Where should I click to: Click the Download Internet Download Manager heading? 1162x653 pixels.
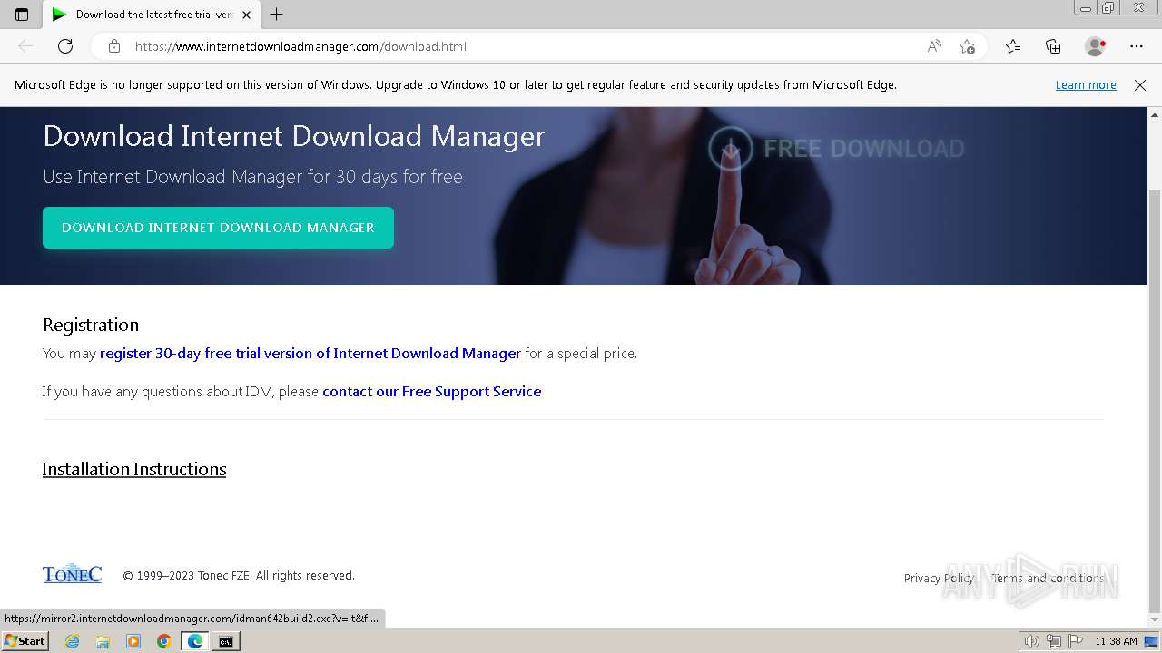pyautogui.click(x=294, y=136)
